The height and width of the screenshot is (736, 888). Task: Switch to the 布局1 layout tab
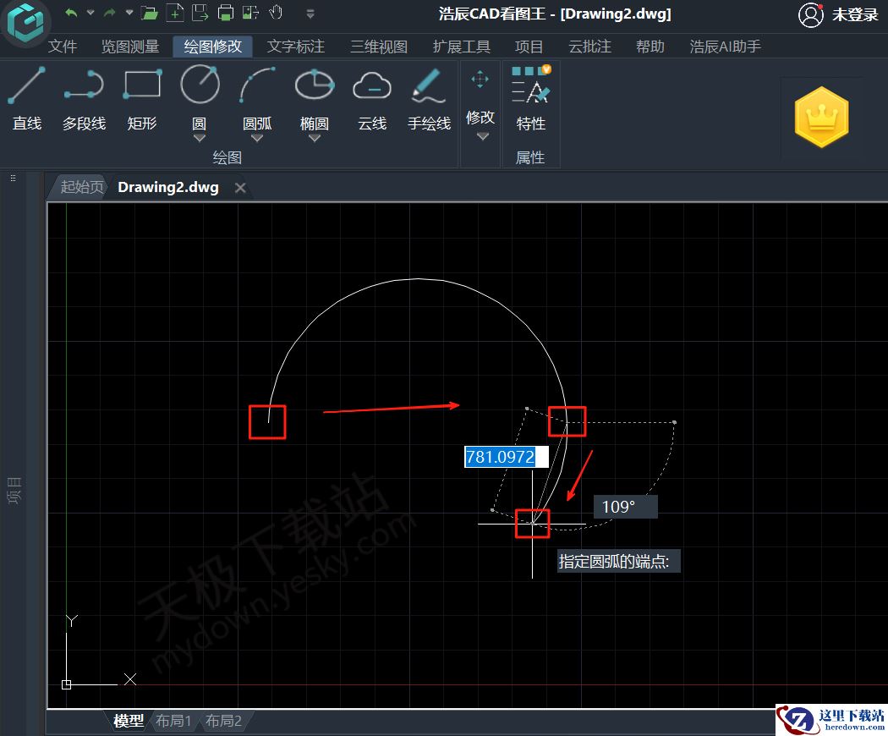click(x=173, y=721)
